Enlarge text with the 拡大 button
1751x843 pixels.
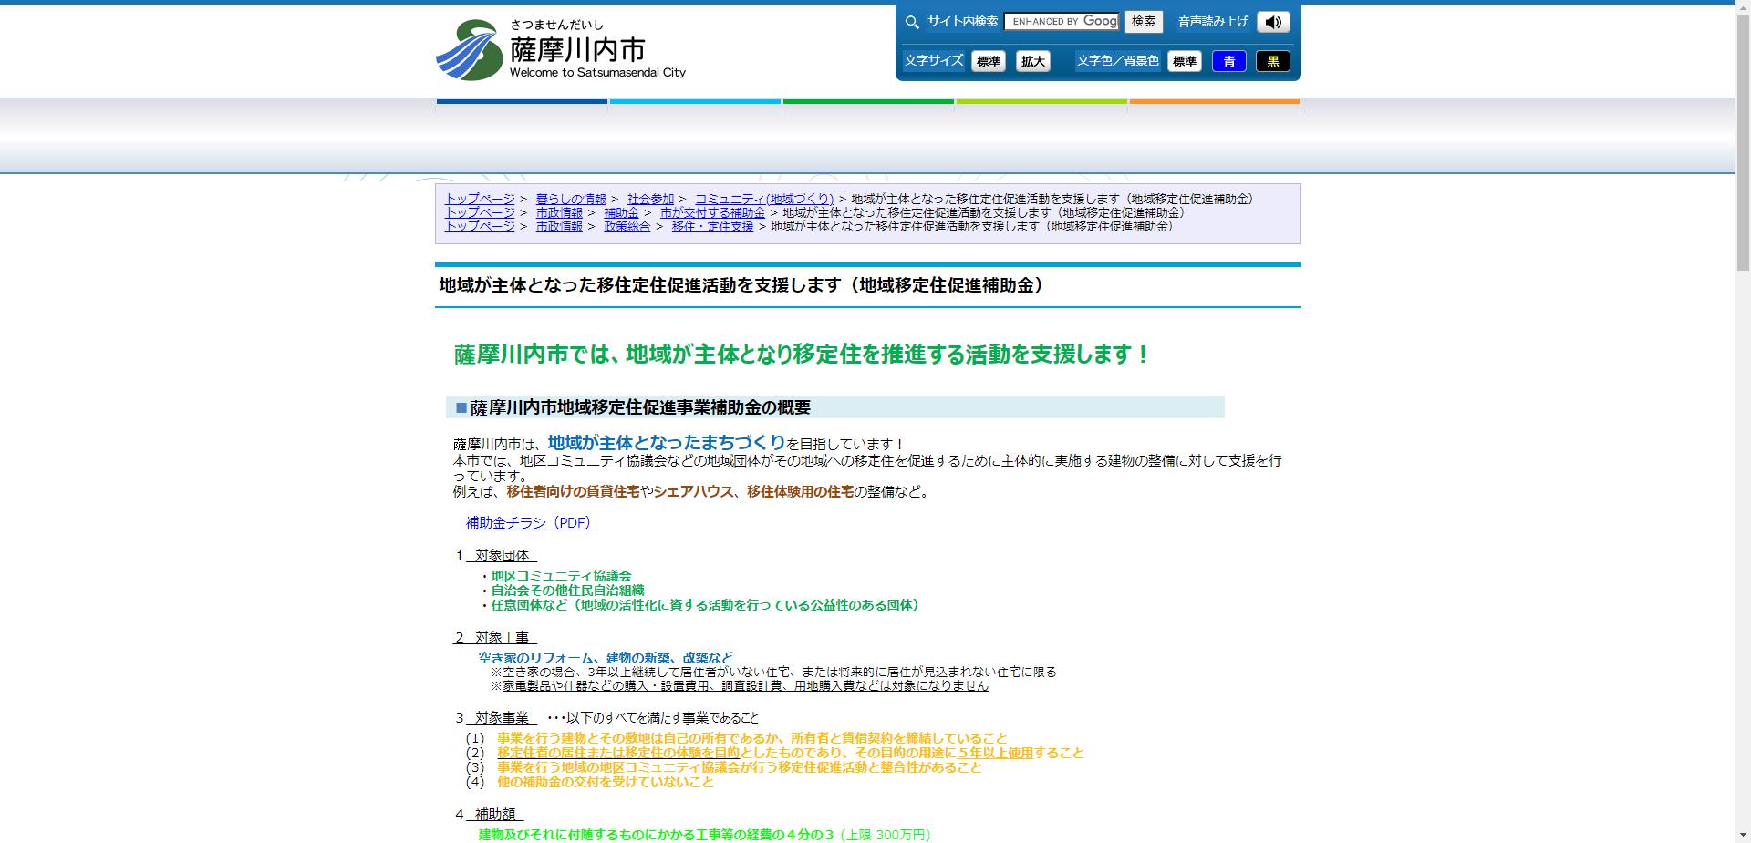point(1032,61)
